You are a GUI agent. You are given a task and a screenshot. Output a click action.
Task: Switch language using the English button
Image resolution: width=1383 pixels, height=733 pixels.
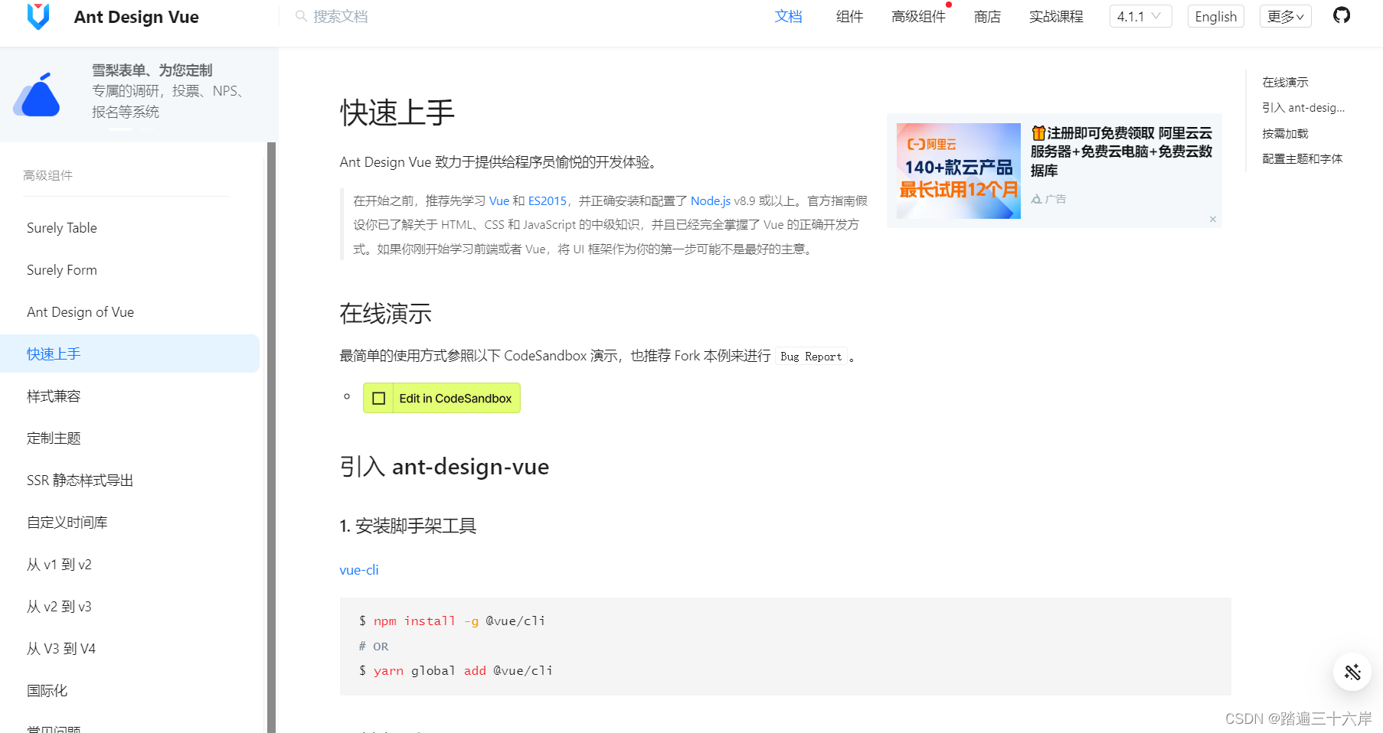[1215, 16]
